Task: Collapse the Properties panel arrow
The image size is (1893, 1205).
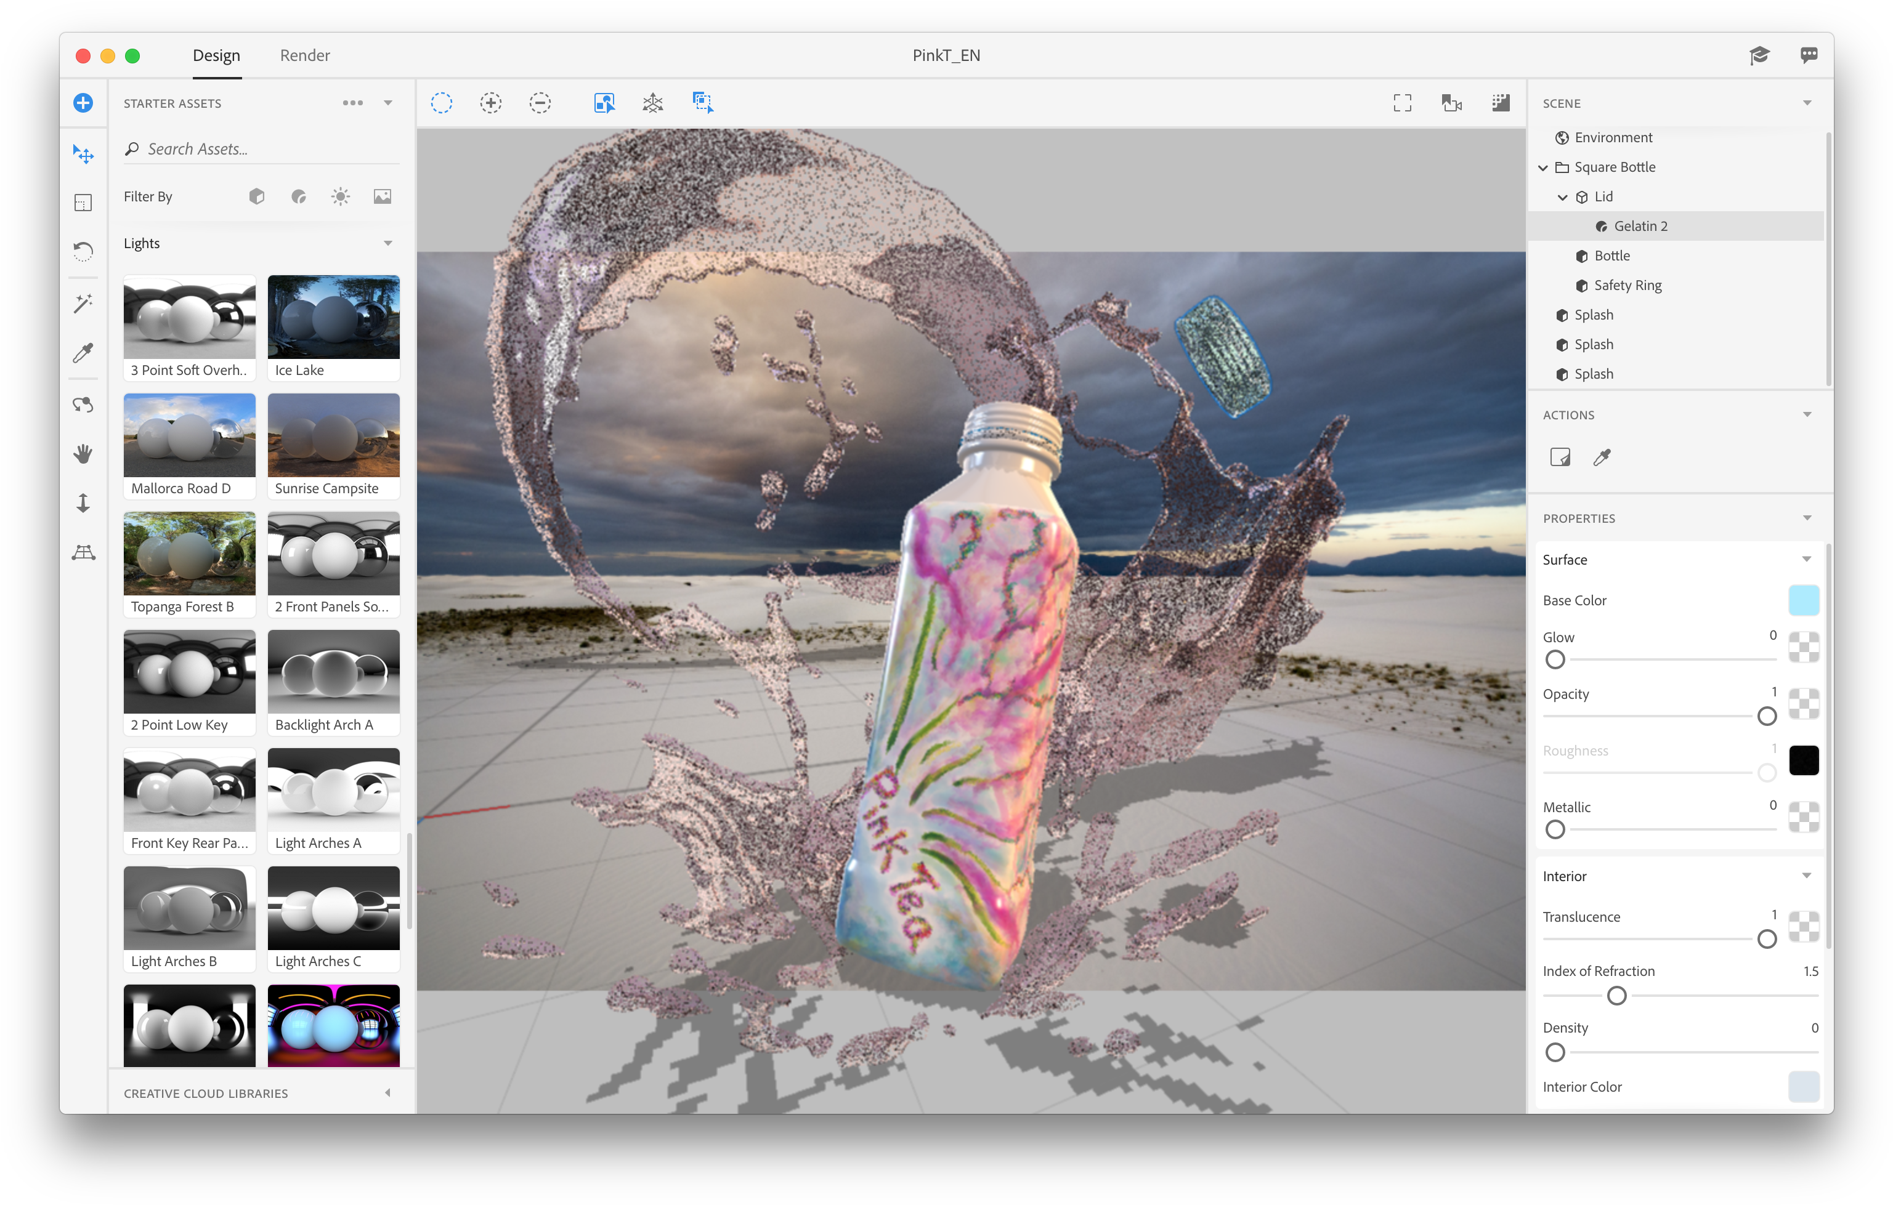Action: [1807, 518]
